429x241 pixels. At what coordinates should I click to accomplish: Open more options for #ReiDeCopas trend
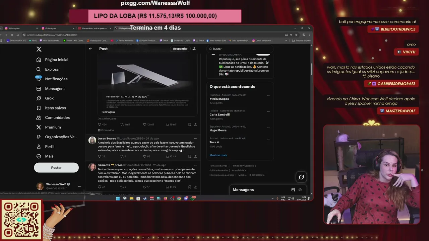pyautogui.click(x=268, y=96)
